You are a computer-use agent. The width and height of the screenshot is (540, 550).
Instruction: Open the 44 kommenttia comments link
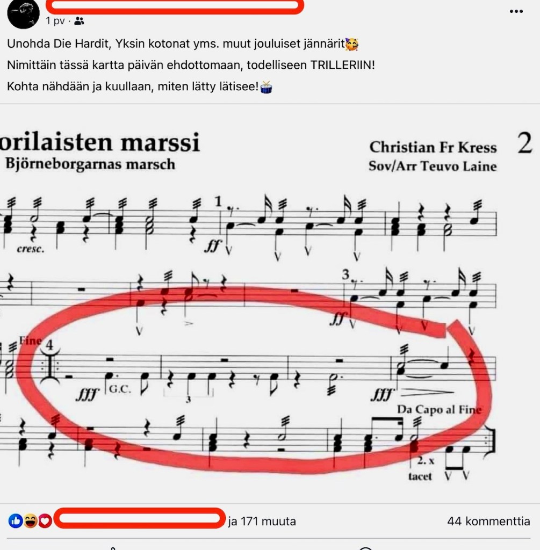[488, 521]
